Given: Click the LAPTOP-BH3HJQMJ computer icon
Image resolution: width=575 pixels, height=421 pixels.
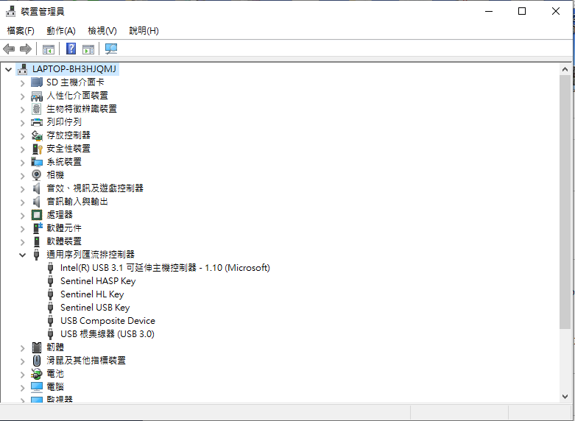Looking at the screenshot, I should (22, 69).
